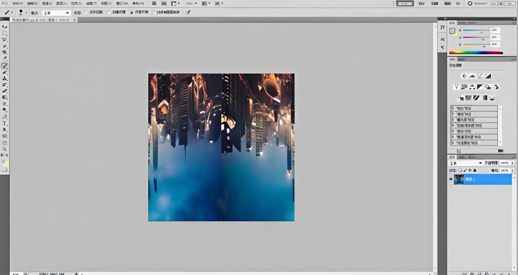518x275 pixels.
Task: Select the Gradient tool in the toolbox
Action: [x=5, y=97]
